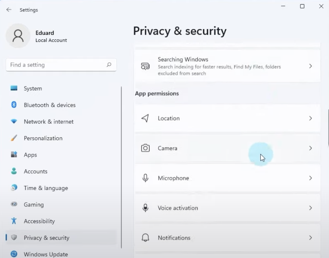
Task: Minimize the Settings window
Action: 283,6
